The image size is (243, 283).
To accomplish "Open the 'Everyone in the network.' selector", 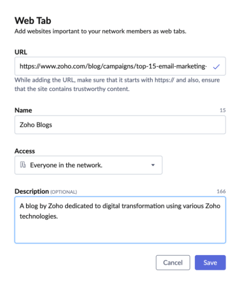I will 88,165.
